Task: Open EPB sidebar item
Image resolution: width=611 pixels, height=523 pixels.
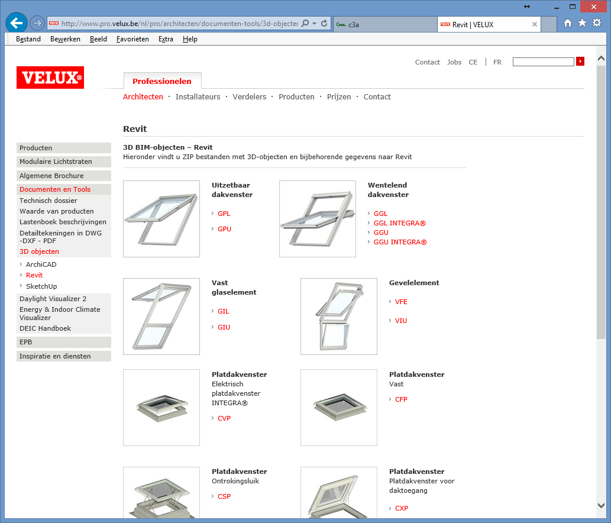Action: [x=63, y=342]
